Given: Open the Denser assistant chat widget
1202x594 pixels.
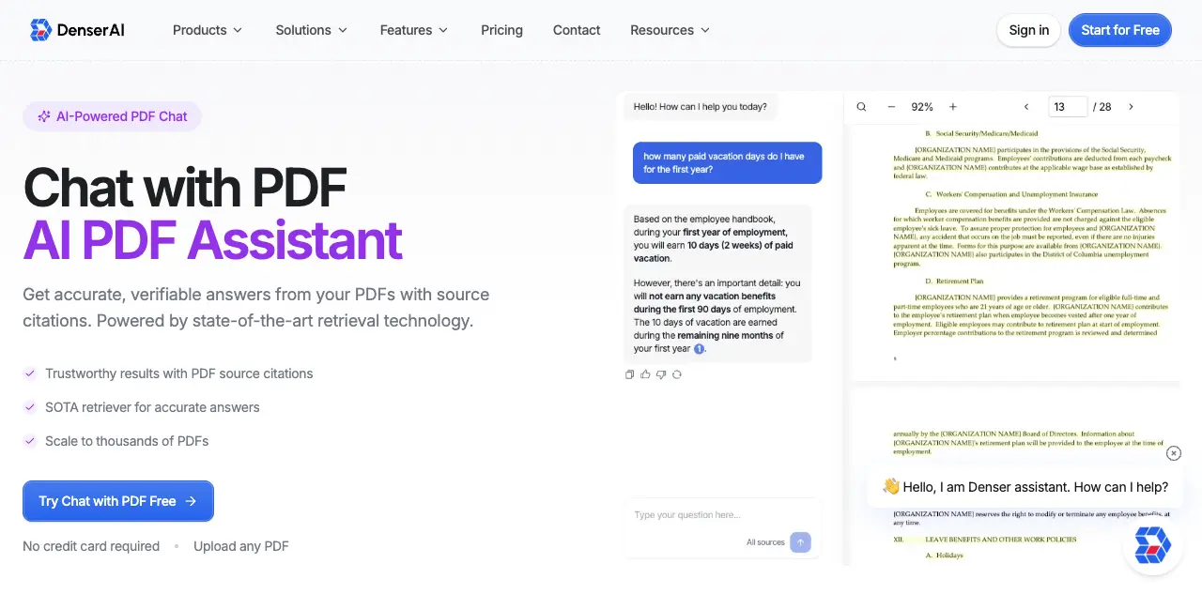Looking at the screenshot, I should point(1152,545).
